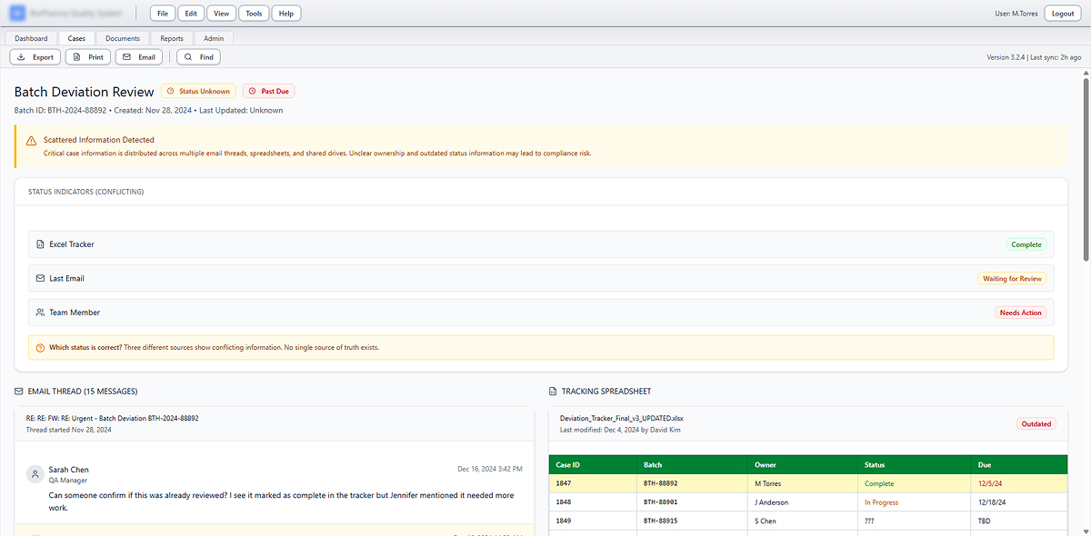Screen dimensions: 1091x536
Task: Switch to the Reports tab
Action: (172, 38)
